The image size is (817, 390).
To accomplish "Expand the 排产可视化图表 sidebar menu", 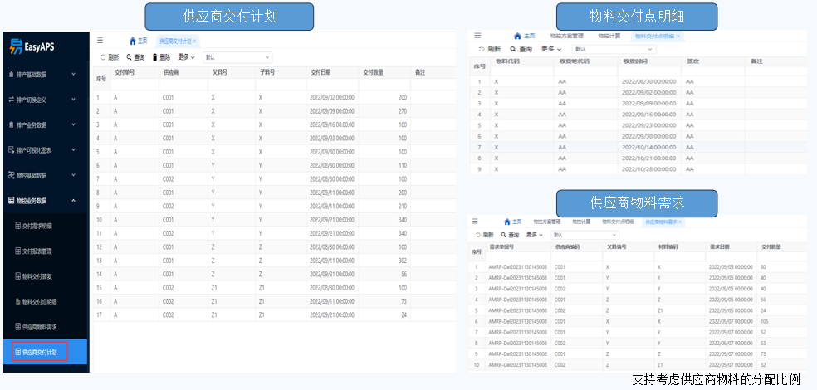I will pos(43,150).
